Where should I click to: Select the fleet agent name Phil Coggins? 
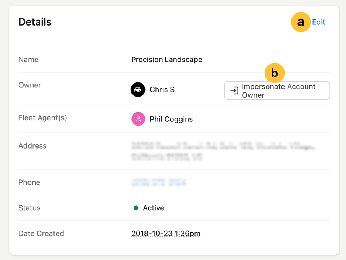(171, 119)
